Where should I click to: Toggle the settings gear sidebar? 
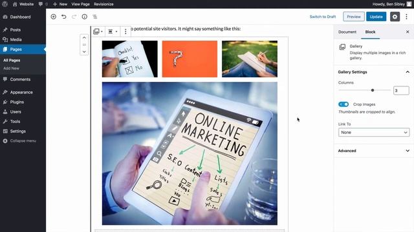pos(395,17)
